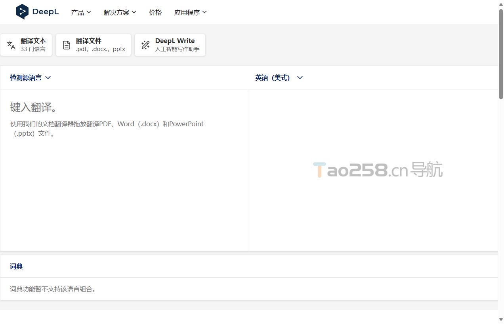Click the empty translation output panel
The height and width of the screenshot is (324, 504).
[373, 170]
